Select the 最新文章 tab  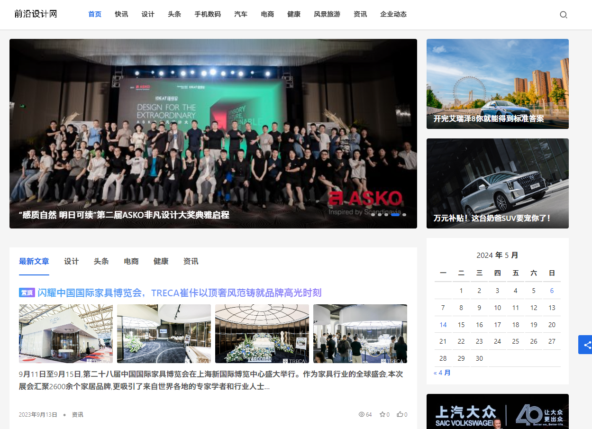click(34, 261)
